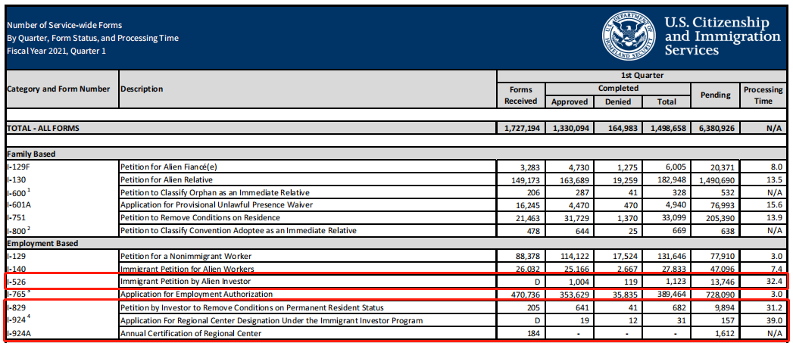Viewport: 793px width, 343px height.
Task: Select the 'Denied' column header
Action: coord(618,101)
